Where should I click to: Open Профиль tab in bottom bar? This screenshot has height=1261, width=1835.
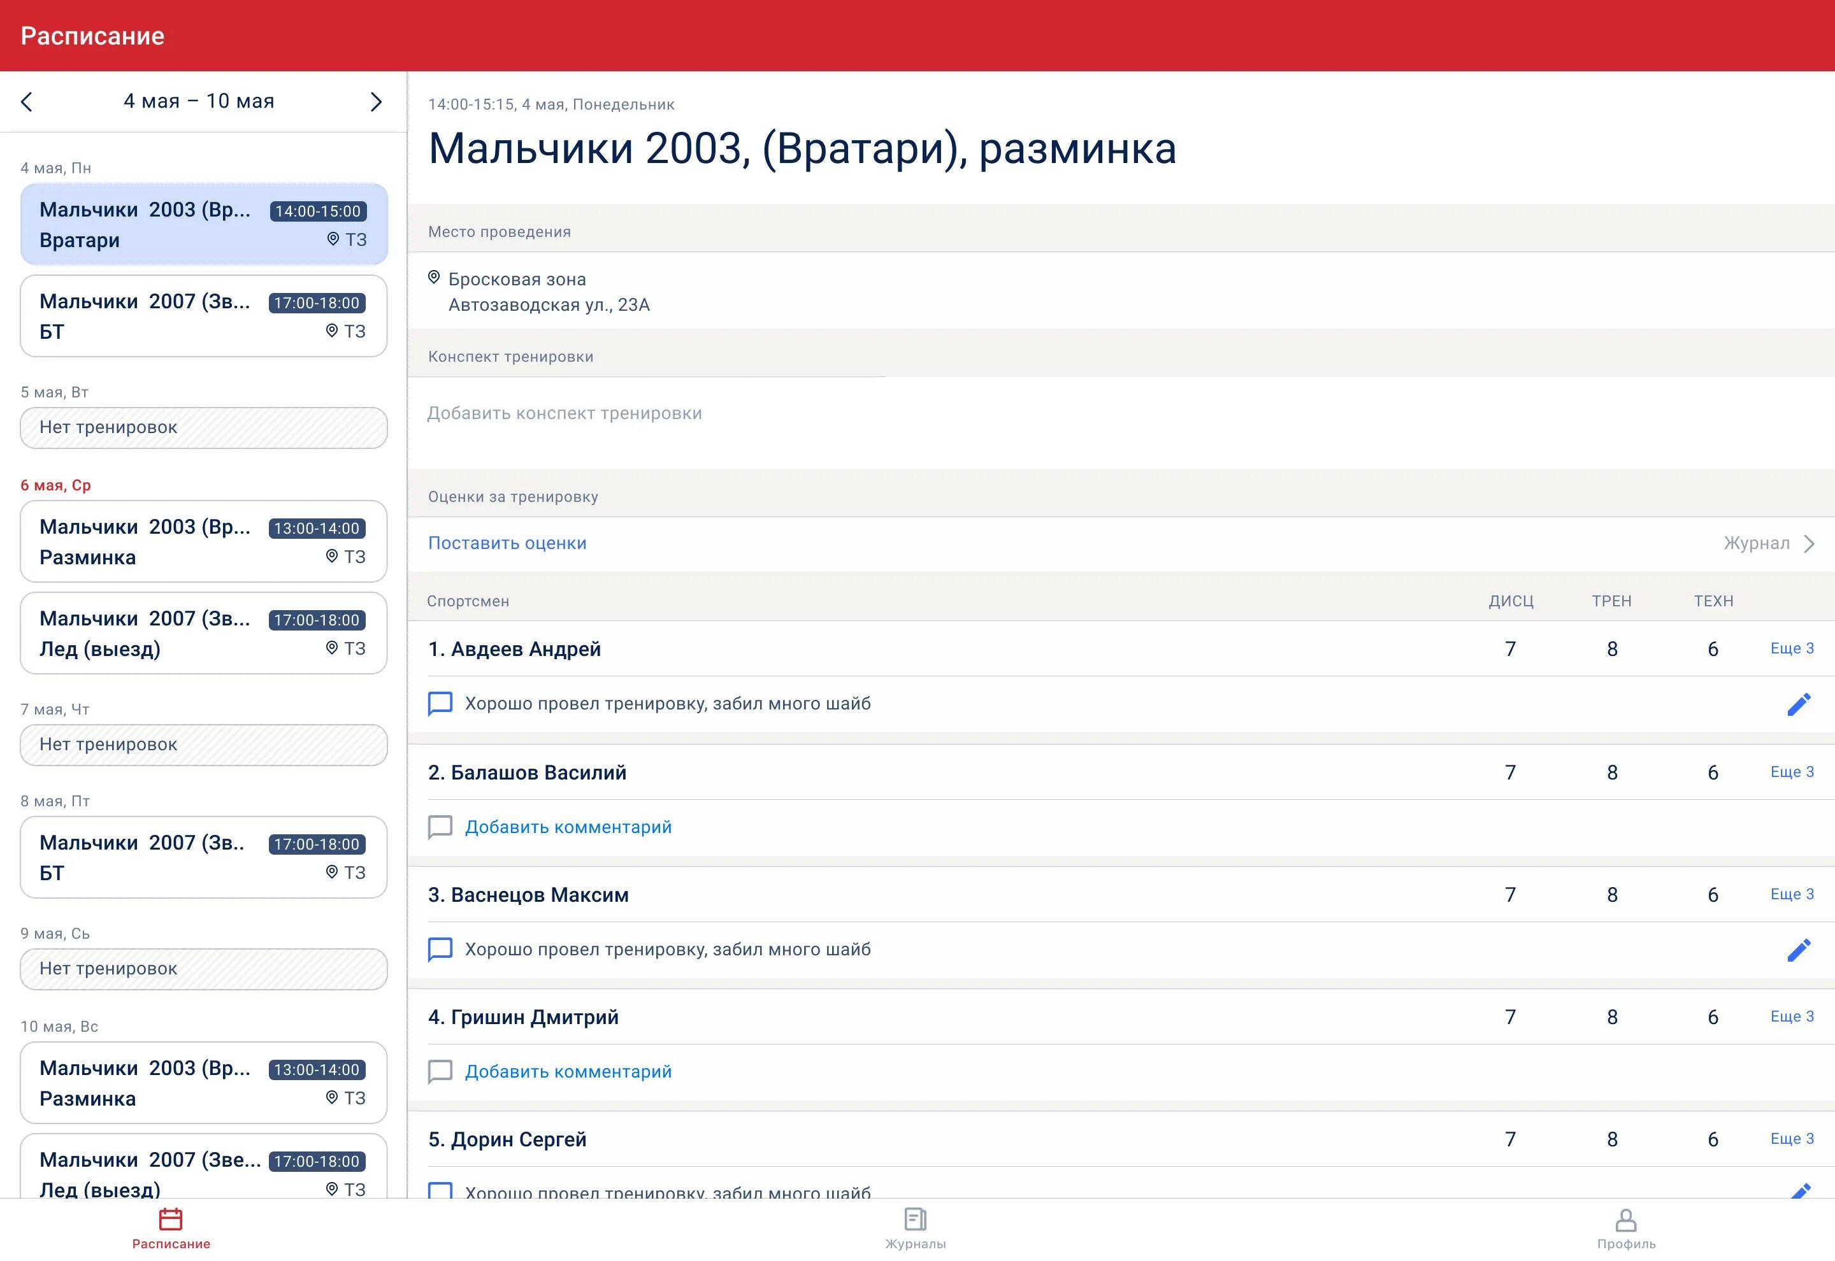coord(1625,1229)
